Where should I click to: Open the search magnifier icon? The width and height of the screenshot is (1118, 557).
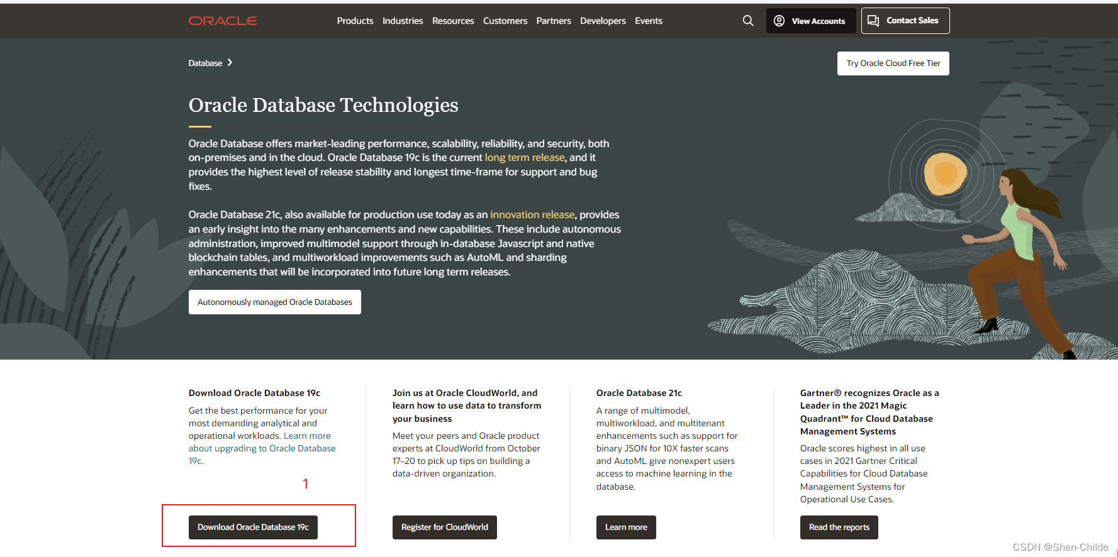tap(748, 21)
